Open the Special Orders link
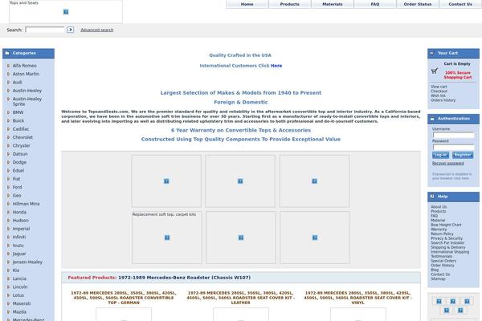 point(443,261)
